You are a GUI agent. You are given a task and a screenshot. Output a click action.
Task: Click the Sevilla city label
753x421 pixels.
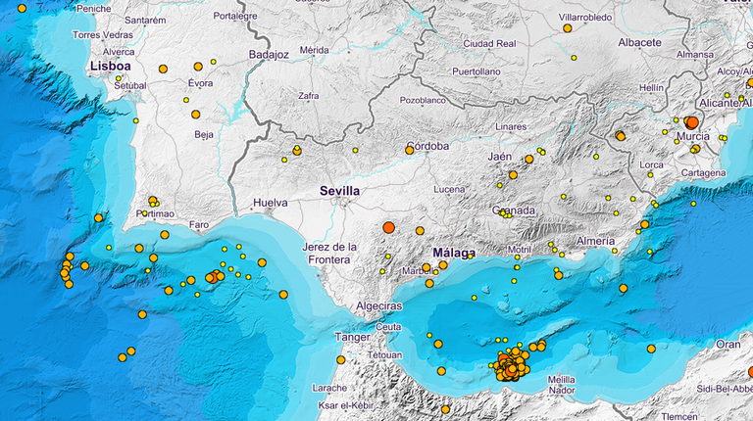pos(339,191)
